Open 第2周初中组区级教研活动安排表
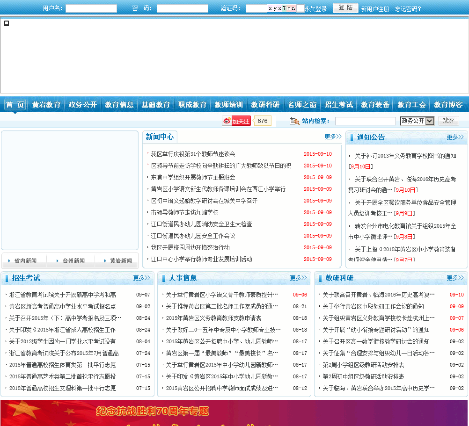Screen dimensions: 469x426 [x=363, y=376]
